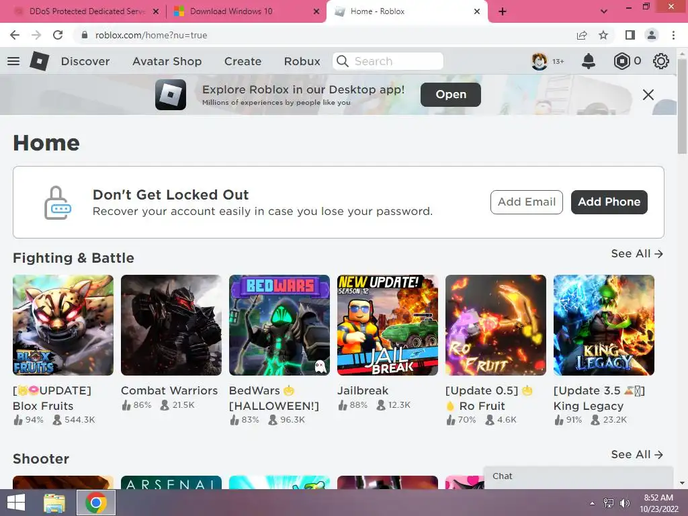The image size is (688, 516).
Task: Click the avatar profile picture in navbar
Action: tap(540, 61)
